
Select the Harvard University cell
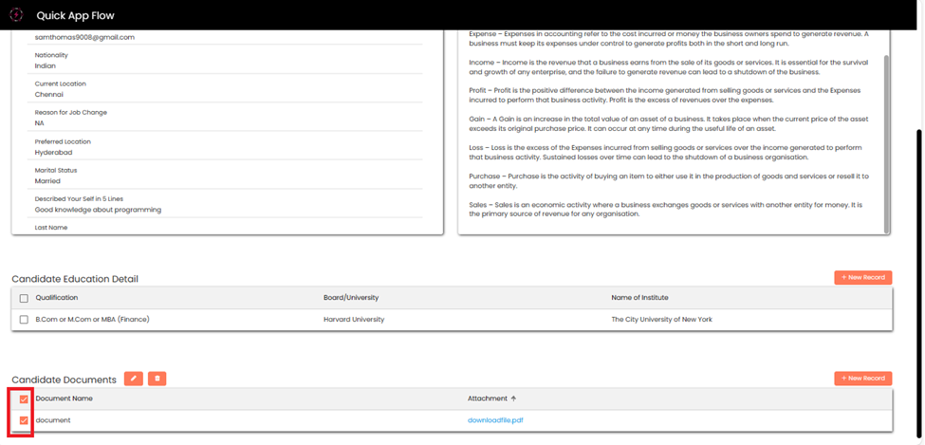[354, 320]
